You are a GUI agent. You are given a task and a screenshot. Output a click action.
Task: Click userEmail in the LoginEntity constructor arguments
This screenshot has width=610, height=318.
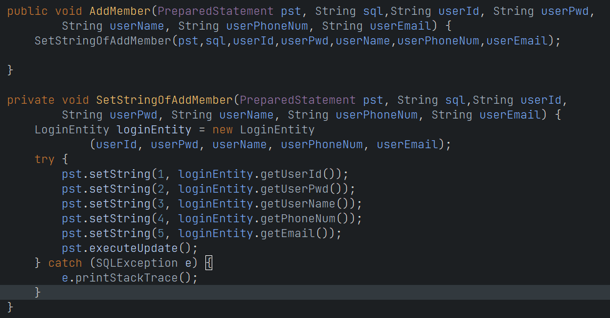click(407, 145)
